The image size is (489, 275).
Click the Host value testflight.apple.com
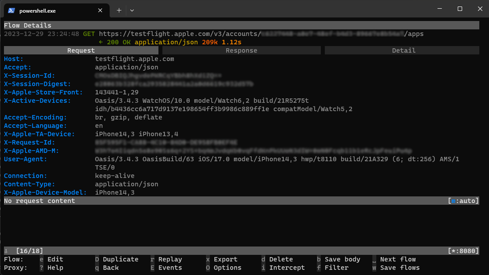(x=134, y=59)
